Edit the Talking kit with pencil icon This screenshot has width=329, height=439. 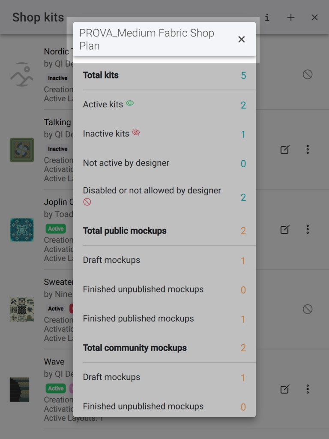click(285, 150)
